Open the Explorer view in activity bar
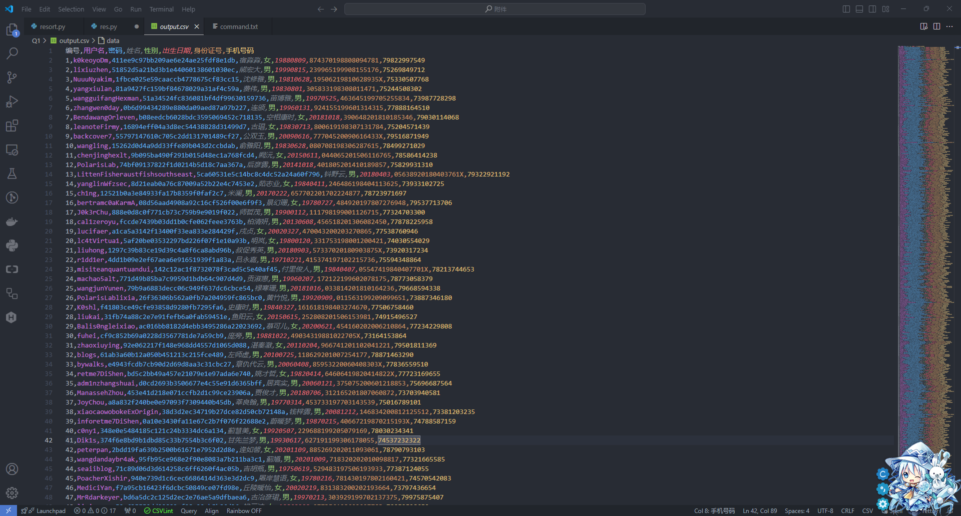 (x=12, y=30)
